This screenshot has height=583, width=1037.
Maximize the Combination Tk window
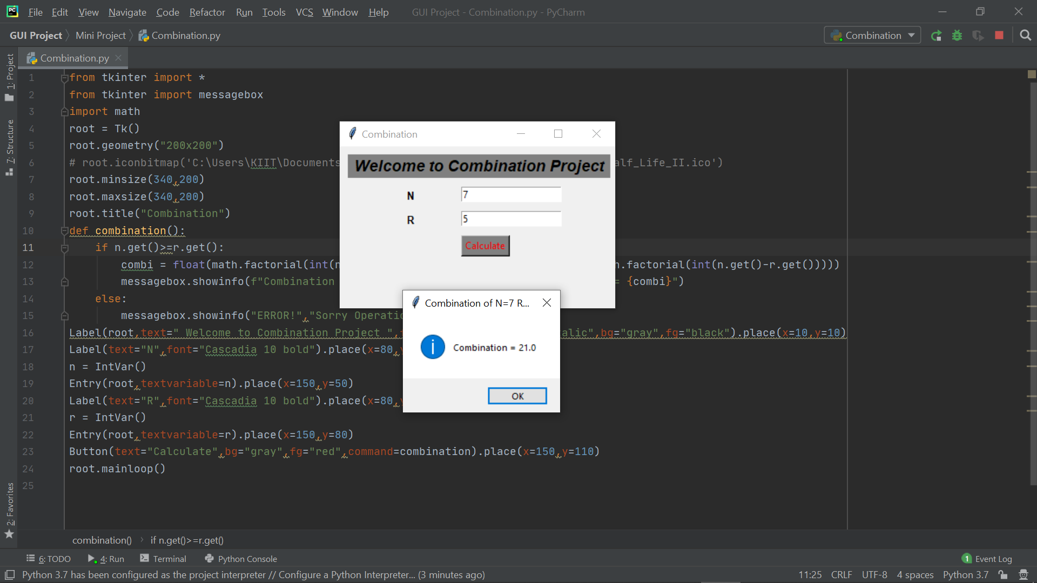558,133
